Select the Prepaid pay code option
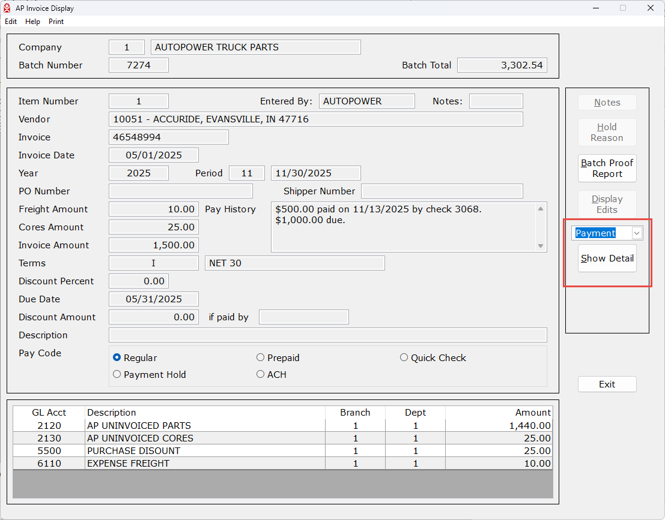Image resolution: width=665 pixels, height=520 pixels. pyautogui.click(x=261, y=357)
